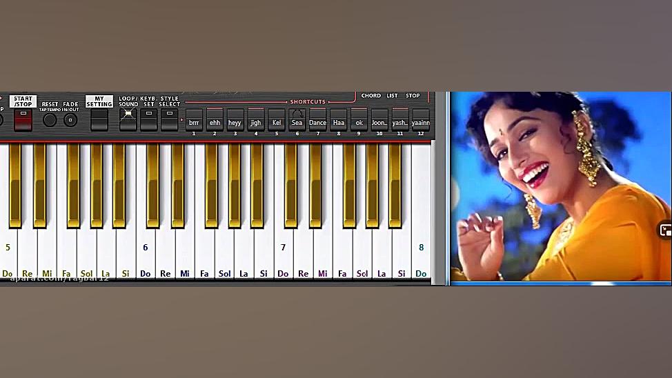The width and height of the screenshot is (672, 378).
Task: Play the Mi white key of octave 5
Action: (47, 255)
